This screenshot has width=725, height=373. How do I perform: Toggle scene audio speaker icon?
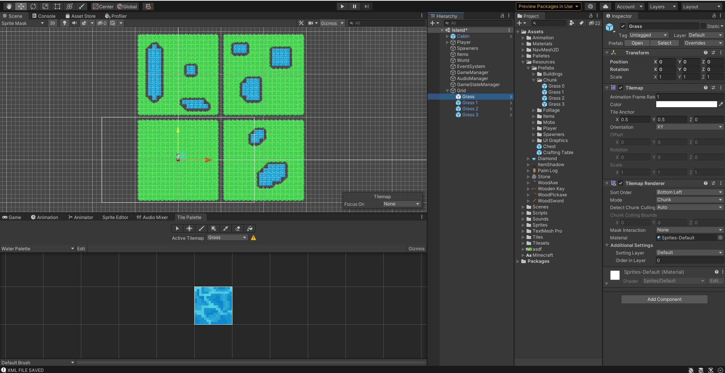coord(74,23)
